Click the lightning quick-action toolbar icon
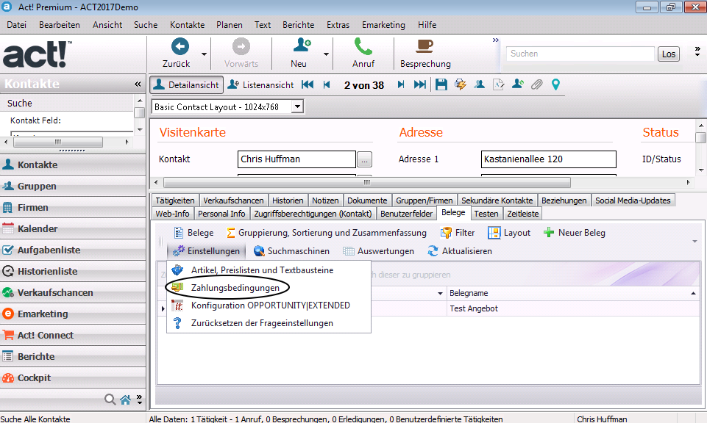Viewport: 707px width, 423px height. pyautogui.click(x=461, y=84)
